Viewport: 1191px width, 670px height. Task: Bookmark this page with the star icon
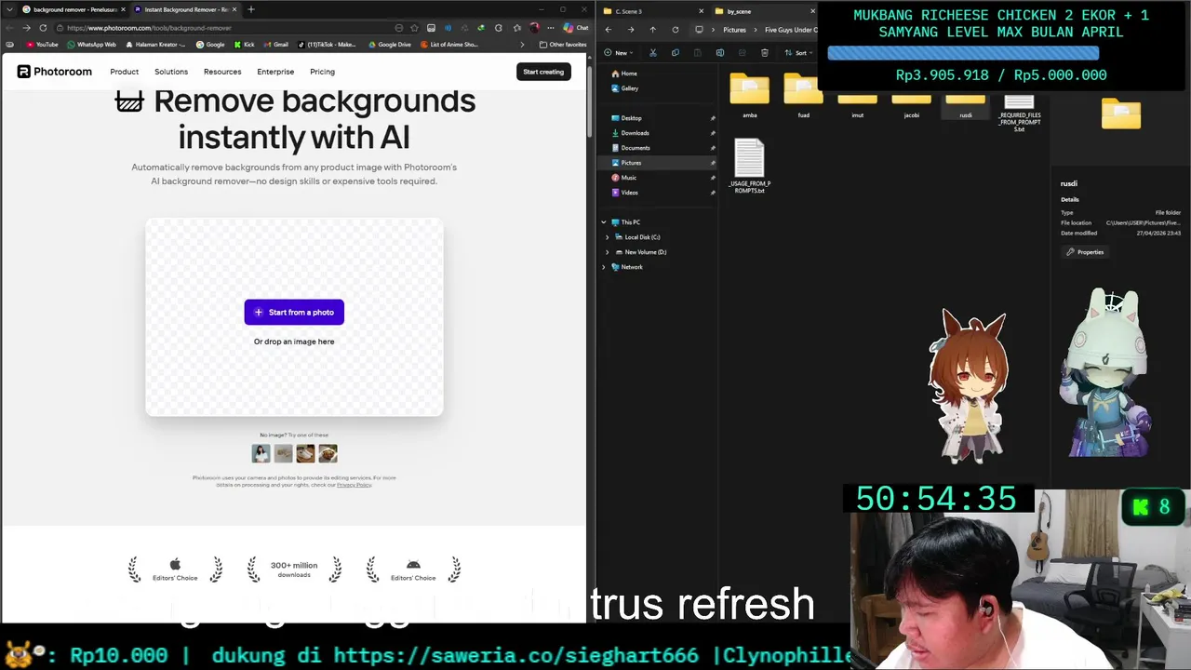point(414,28)
